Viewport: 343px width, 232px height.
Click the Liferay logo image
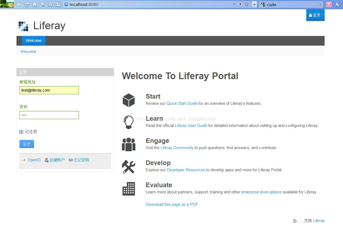click(x=23, y=26)
